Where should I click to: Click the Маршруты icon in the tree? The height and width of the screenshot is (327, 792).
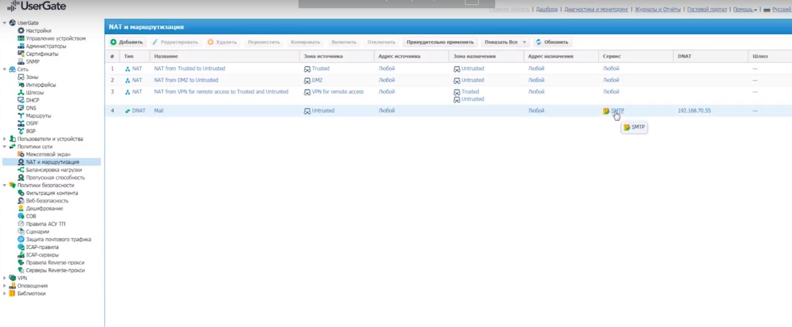click(x=21, y=116)
